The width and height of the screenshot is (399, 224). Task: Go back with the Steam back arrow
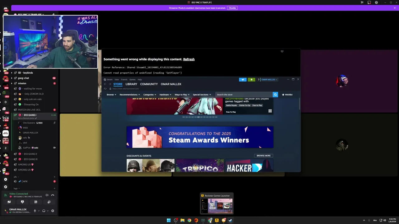point(105,84)
